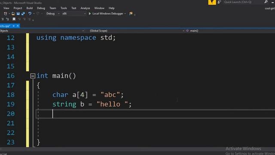Open the Debug configuration dropdown
Viewport: 275px width, 155px height.
click(52, 13)
